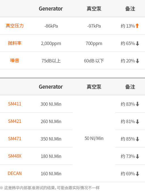Click the DECAN model label
The width and height of the screenshot is (145, 191).
[x=15, y=173]
